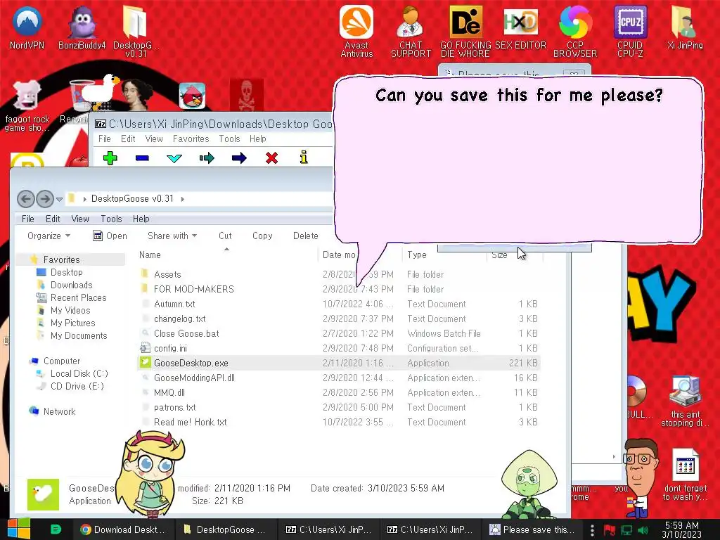Click the network monitor tray icon

tap(626, 530)
